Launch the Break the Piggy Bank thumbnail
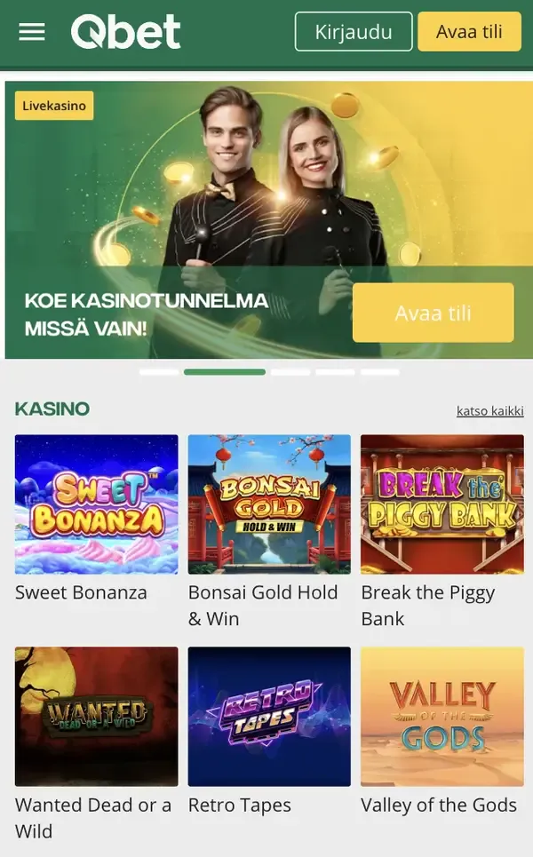 [x=442, y=504]
